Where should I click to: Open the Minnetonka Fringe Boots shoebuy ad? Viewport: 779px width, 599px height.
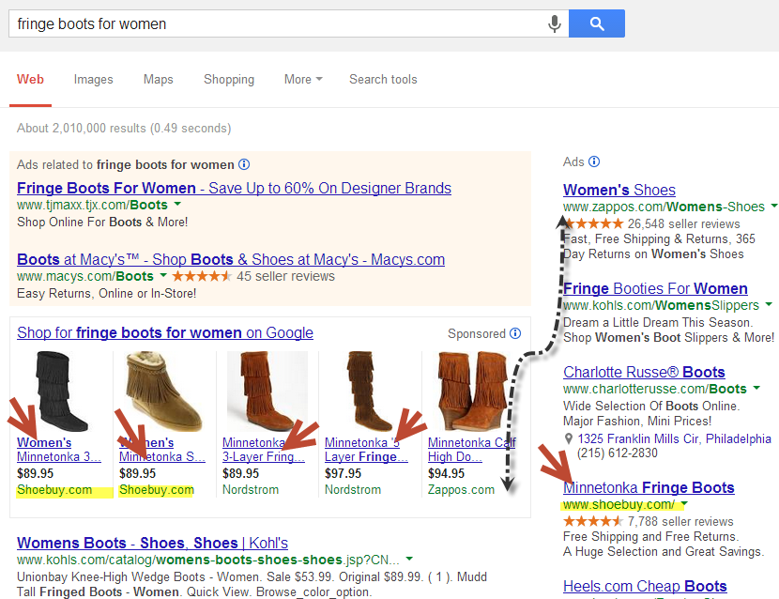click(649, 488)
